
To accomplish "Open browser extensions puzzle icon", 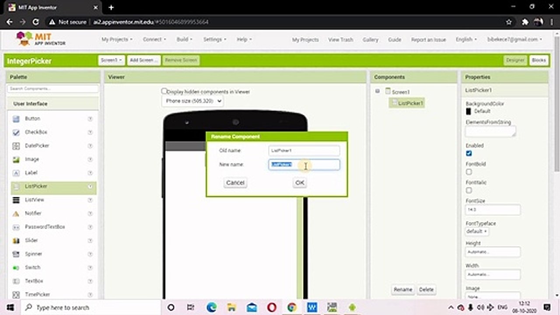I will point(525,21).
